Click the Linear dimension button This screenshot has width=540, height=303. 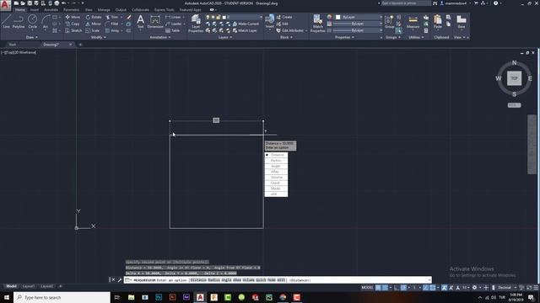click(173, 17)
